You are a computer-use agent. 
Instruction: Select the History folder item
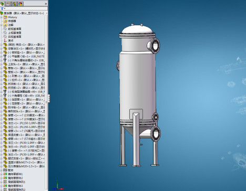[13, 17]
